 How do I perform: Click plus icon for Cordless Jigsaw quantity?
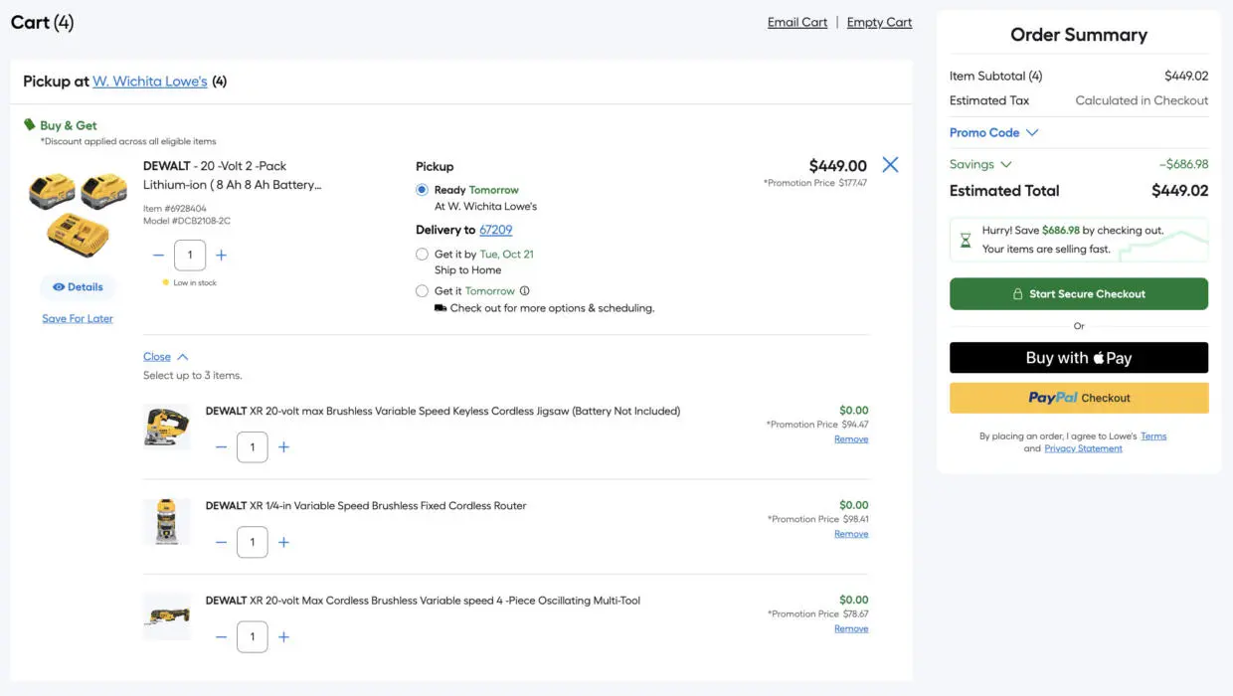[283, 447]
